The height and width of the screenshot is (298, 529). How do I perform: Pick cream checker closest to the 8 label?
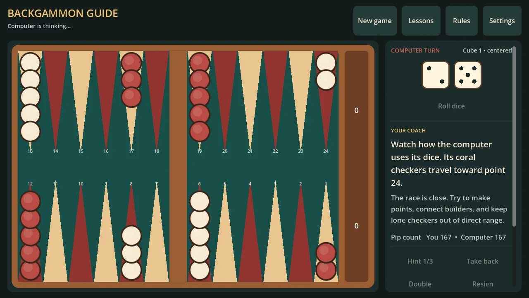point(131,236)
